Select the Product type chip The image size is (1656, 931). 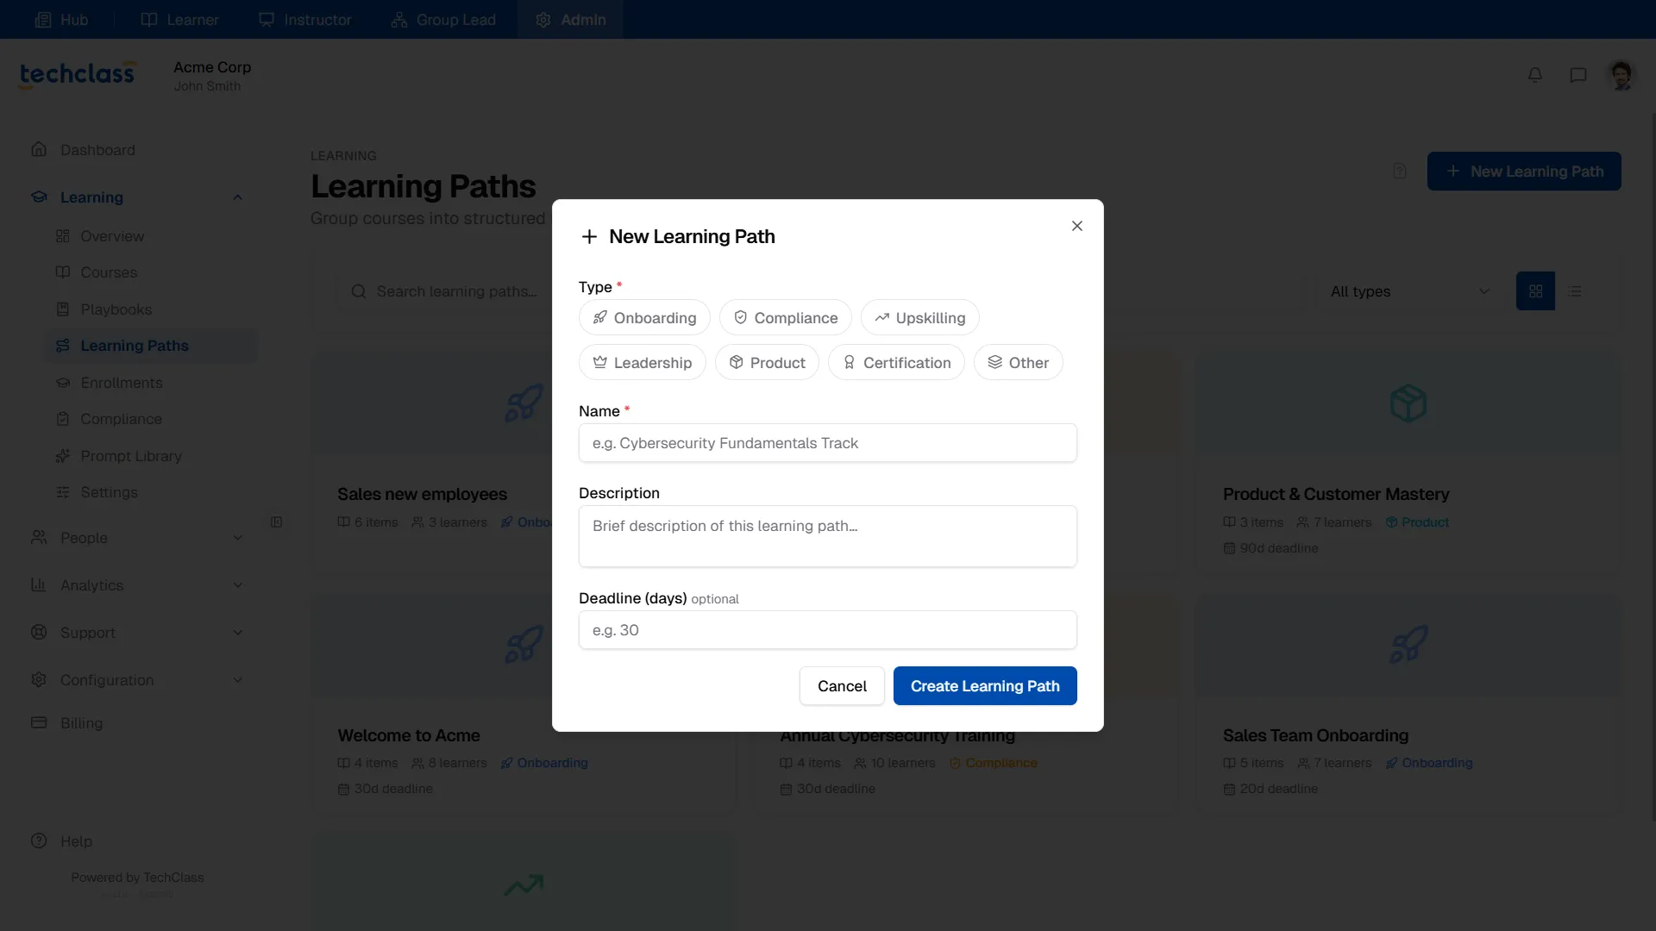click(x=767, y=362)
